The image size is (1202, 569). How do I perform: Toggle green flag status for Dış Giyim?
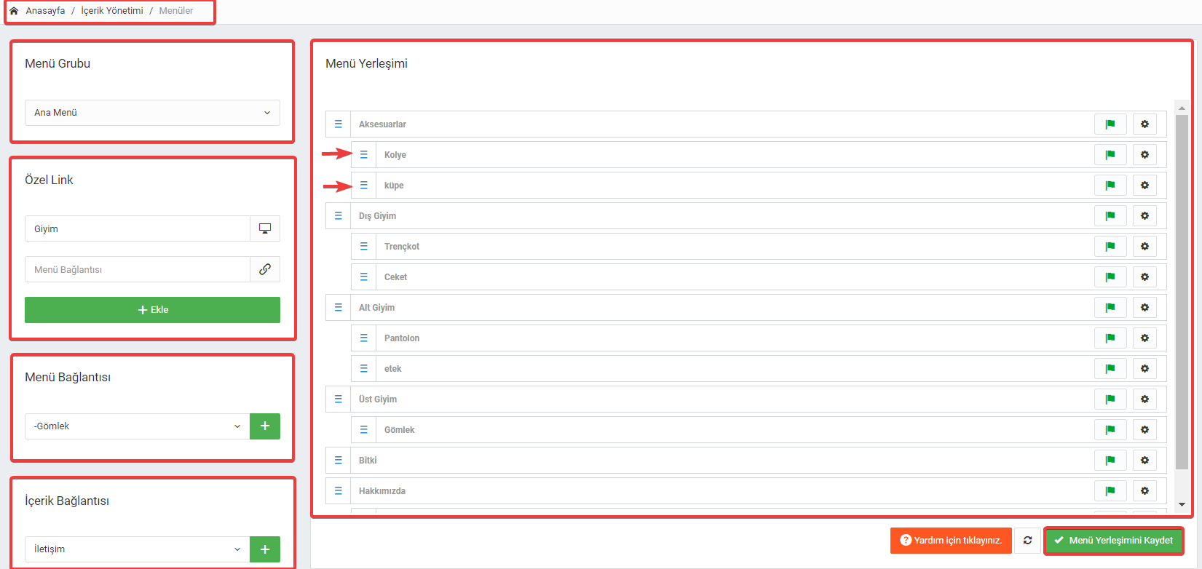click(1110, 216)
